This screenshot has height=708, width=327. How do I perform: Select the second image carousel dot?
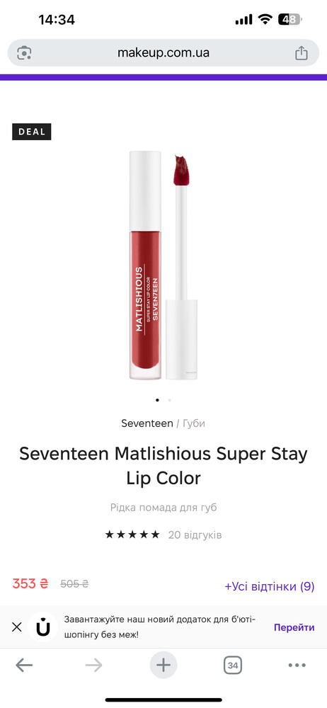click(169, 399)
